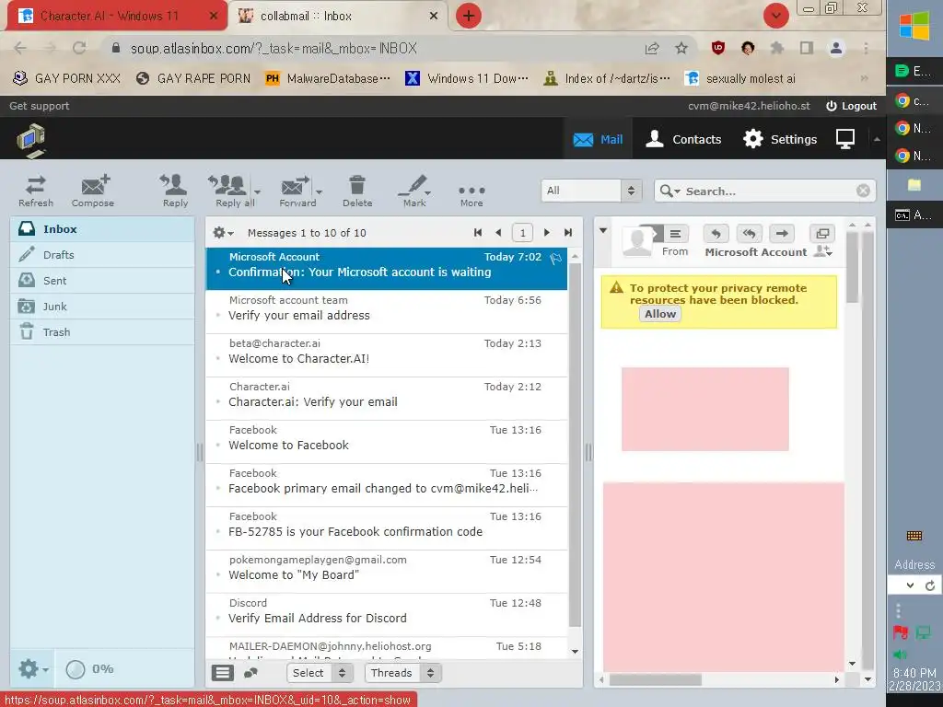Click forward arrow icon in preview header
Viewport: 943px width, 707px height.
(x=782, y=234)
